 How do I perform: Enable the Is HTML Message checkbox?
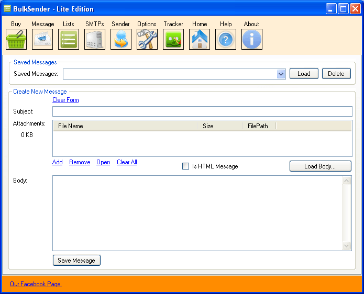coord(185,166)
